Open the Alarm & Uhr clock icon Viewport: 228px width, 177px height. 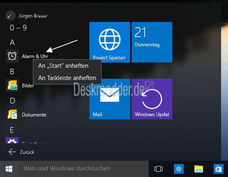coord(12,56)
